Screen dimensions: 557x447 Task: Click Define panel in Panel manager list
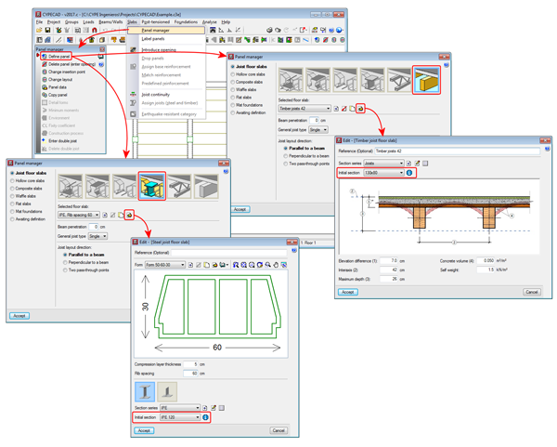[x=59, y=56]
